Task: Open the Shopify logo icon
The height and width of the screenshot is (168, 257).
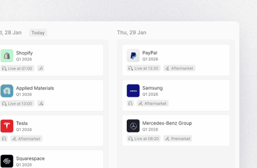Action: (x=7, y=56)
